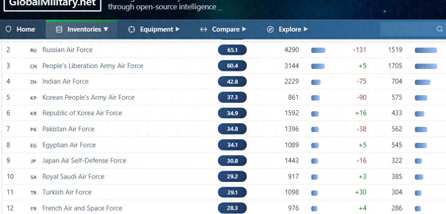This screenshot has height=214, width=446.
Task: Open the Russian Air Force link
Action: click(67, 50)
